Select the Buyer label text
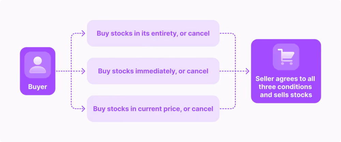This screenshot has width=341, height=142. [x=38, y=87]
